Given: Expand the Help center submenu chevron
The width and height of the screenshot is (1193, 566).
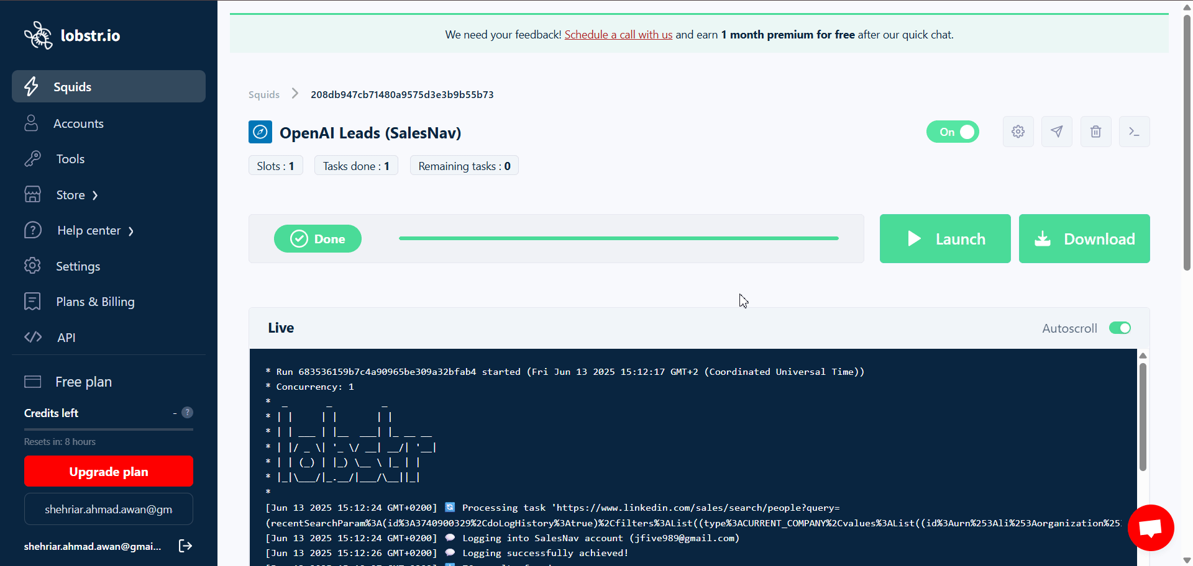Looking at the screenshot, I should (x=131, y=231).
